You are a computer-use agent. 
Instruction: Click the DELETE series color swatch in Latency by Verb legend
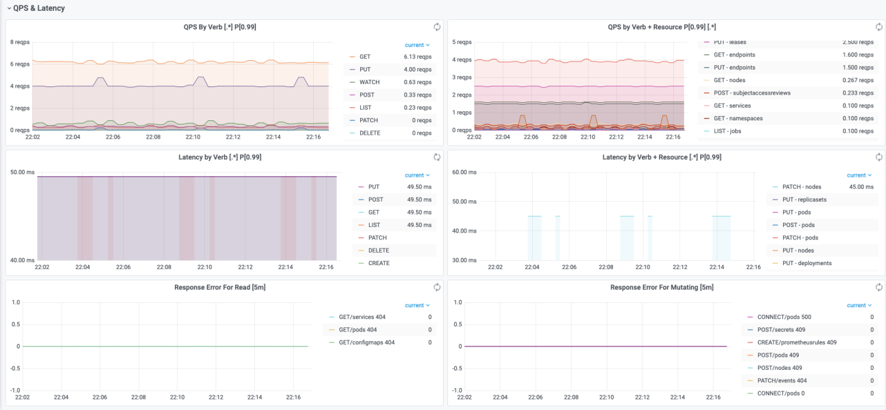[x=361, y=251]
